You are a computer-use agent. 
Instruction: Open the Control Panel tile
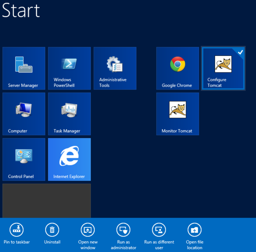pos(24,159)
